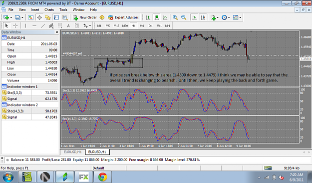Image resolution: width=312 pixels, height=183 pixels.
Task: Set timeframe to H4
Action: 142,25
